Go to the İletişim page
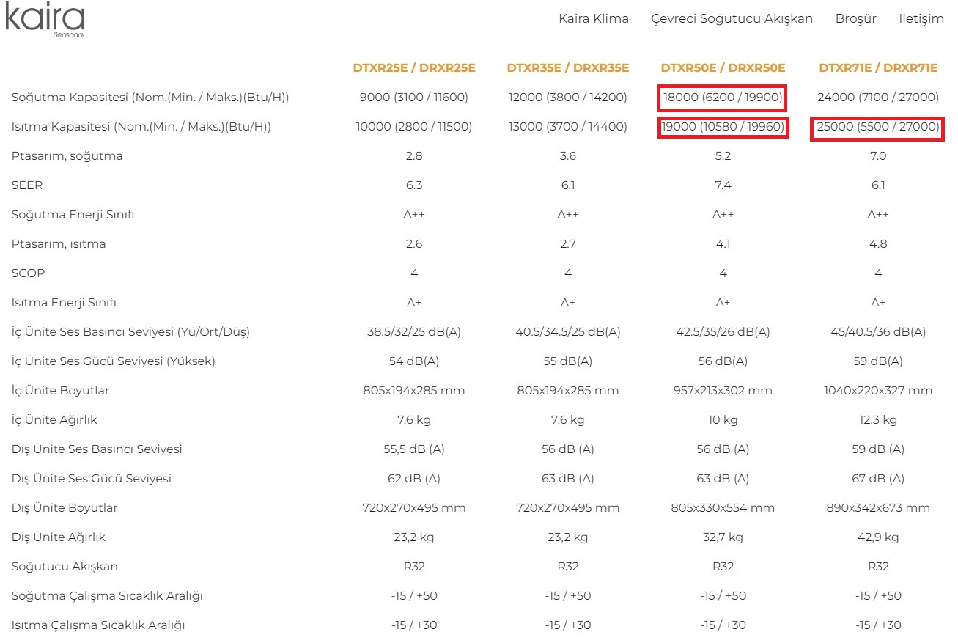The height and width of the screenshot is (643, 958). (921, 18)
